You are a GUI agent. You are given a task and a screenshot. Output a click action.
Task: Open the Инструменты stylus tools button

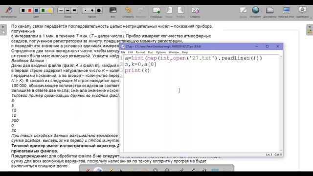[8, 12]
